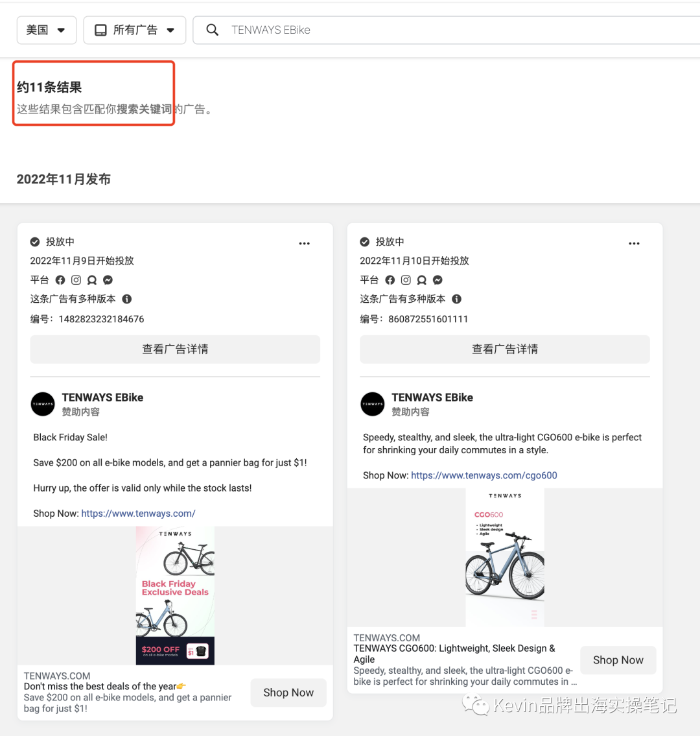The height and width of the screenshot is (736, 700).
Task: Click ad ID text 860872551601111
Action: point(428,319)
